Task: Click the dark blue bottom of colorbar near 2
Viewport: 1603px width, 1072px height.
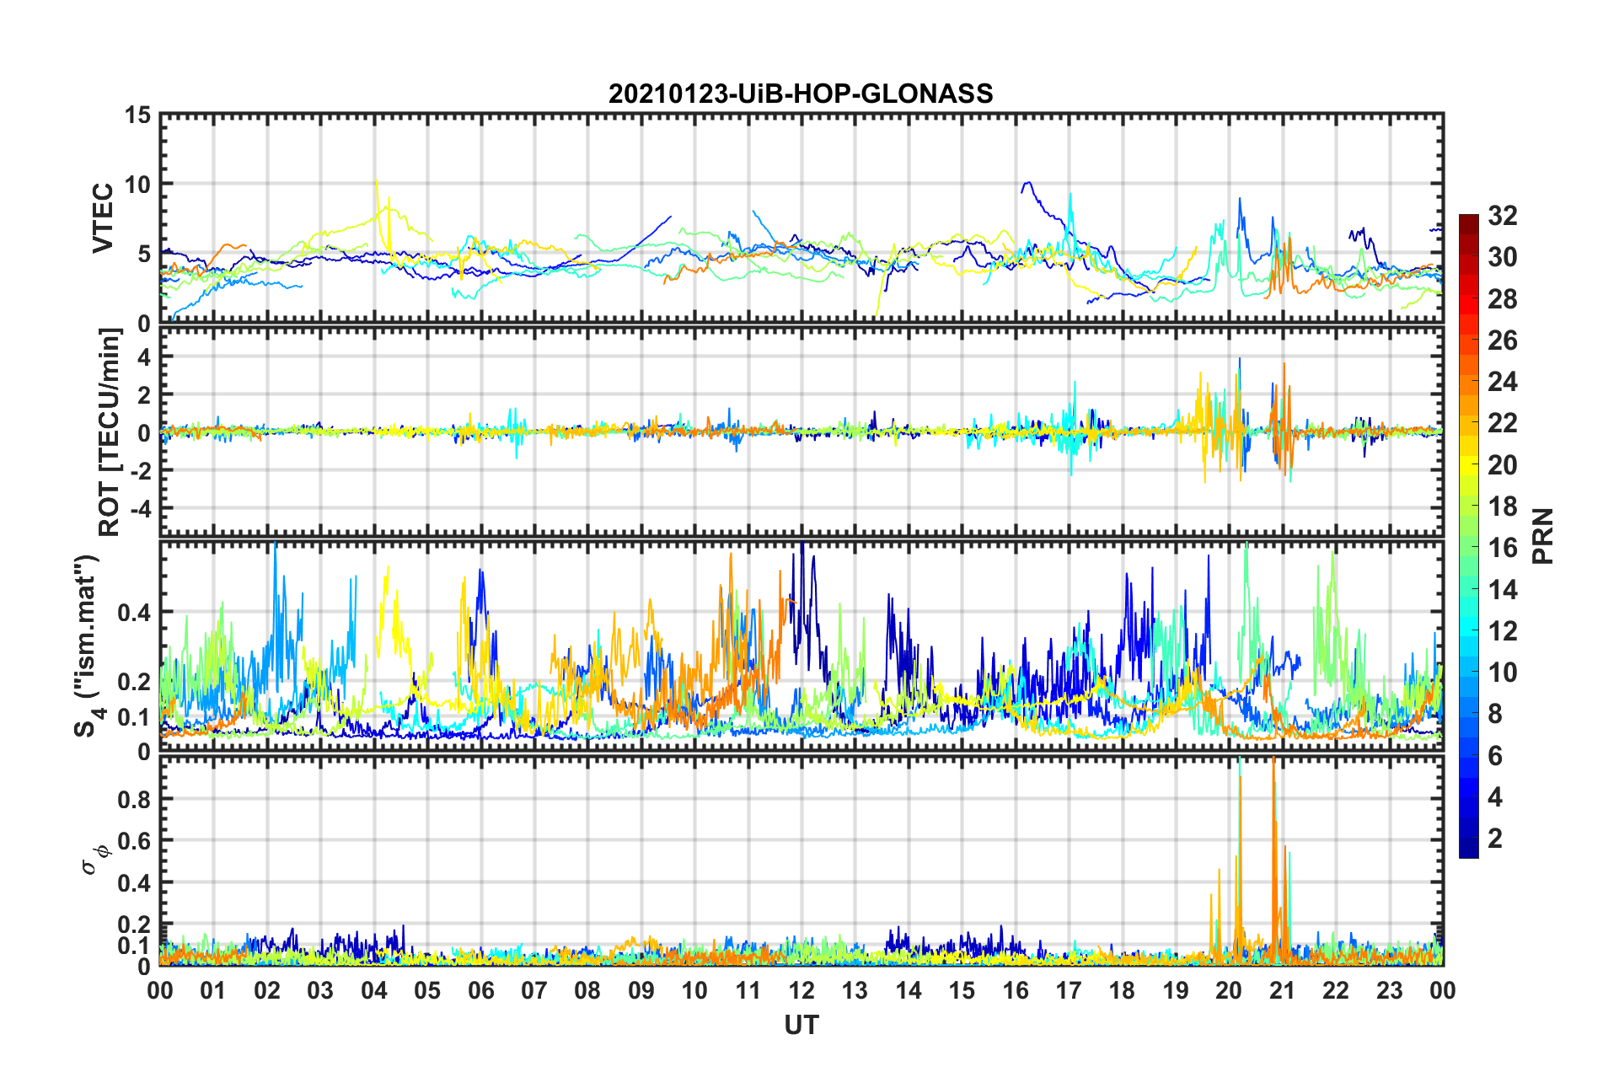Action: pyautogui.click(x=1469, y=847)
